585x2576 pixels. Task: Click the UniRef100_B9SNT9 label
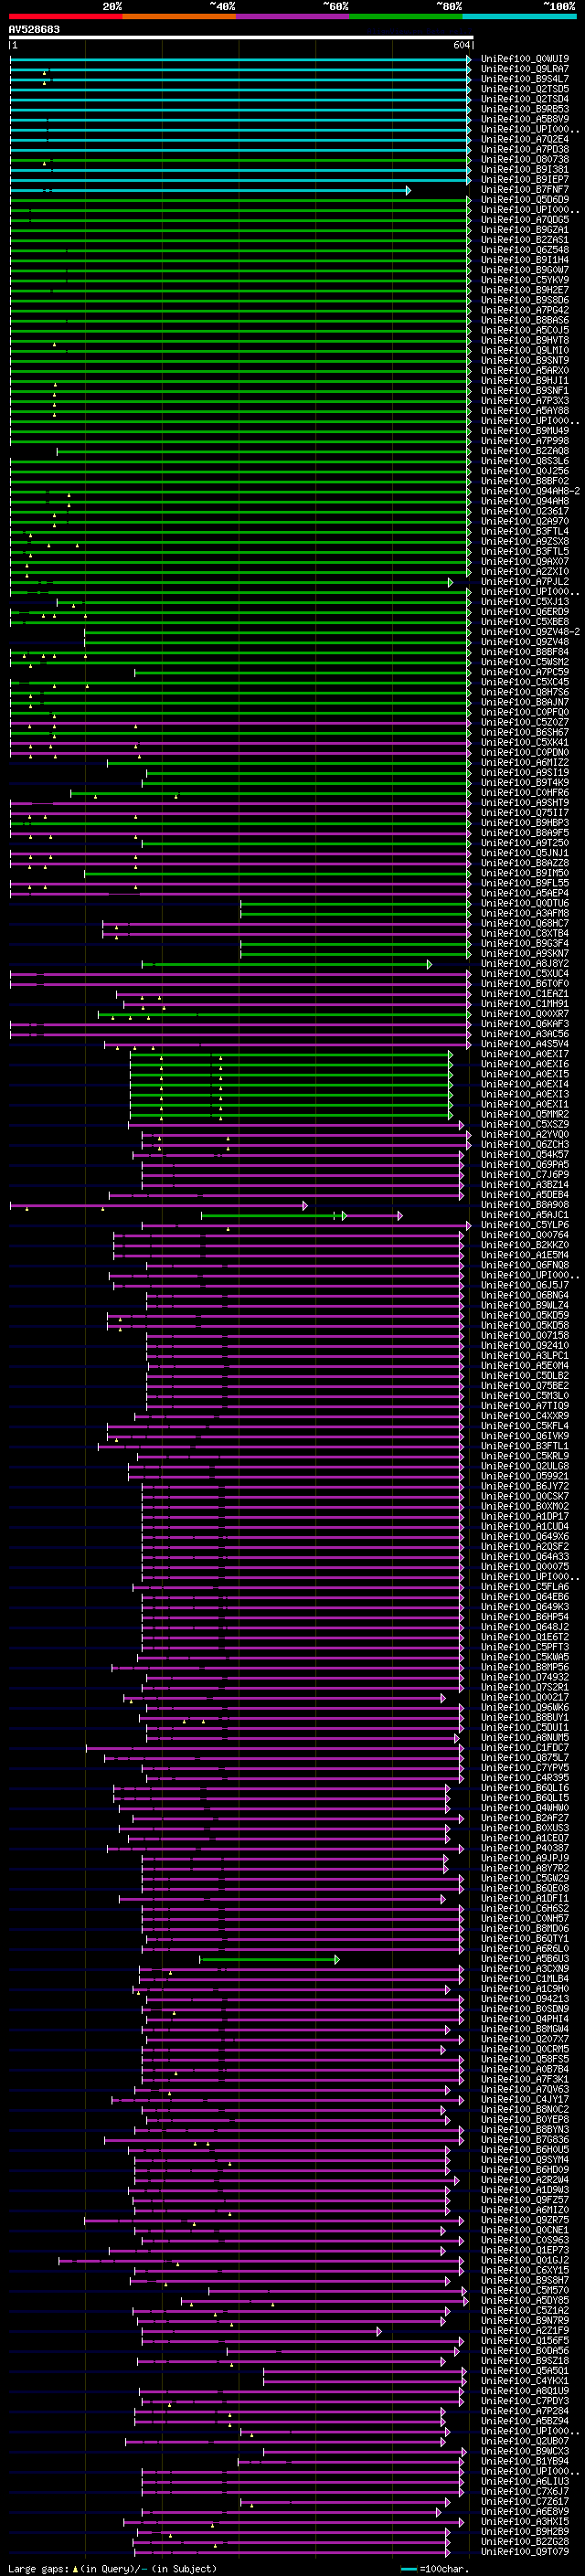(525, 361)
